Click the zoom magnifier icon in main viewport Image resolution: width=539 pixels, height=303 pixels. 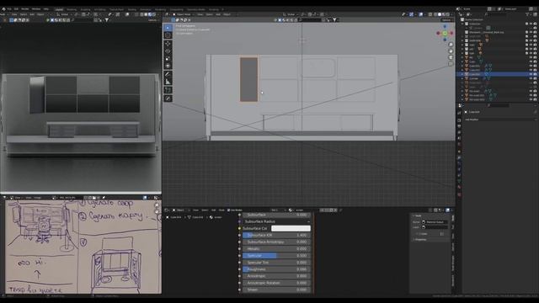click(x=451, y=45)
